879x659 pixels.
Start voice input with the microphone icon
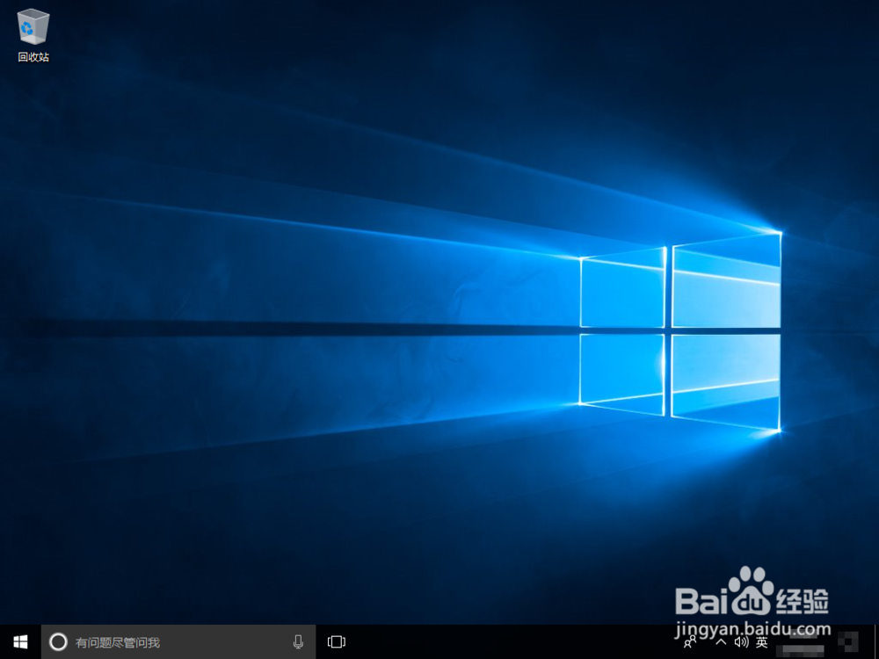[299, 641]
